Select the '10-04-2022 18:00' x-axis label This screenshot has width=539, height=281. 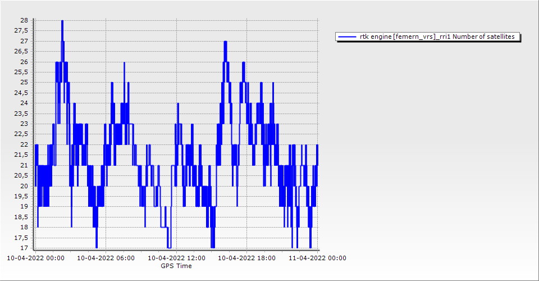click(246, 258)
